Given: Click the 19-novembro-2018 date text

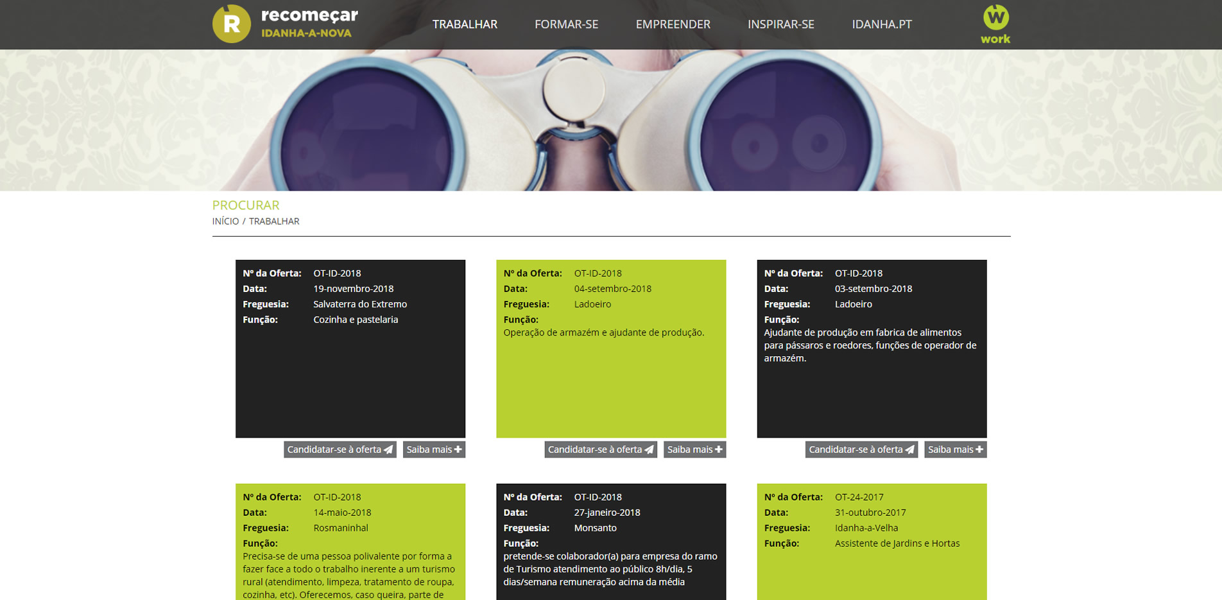Looking at the screenshot, I should tap(354, 289).
